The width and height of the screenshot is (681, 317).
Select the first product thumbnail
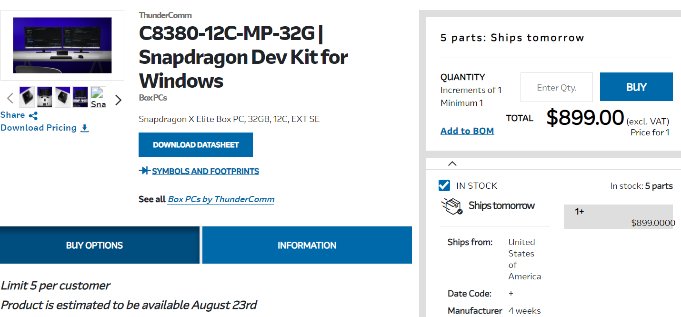[27, 97]
